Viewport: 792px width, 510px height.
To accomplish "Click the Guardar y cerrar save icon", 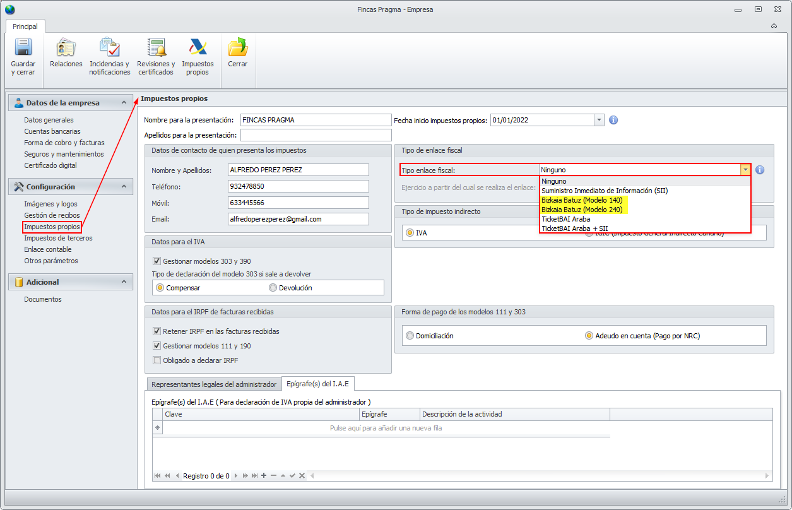I will (x=23, y=49).
